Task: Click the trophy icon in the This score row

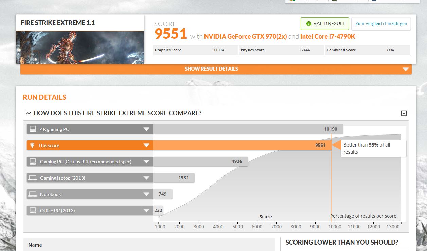Action: coord(32,146)
